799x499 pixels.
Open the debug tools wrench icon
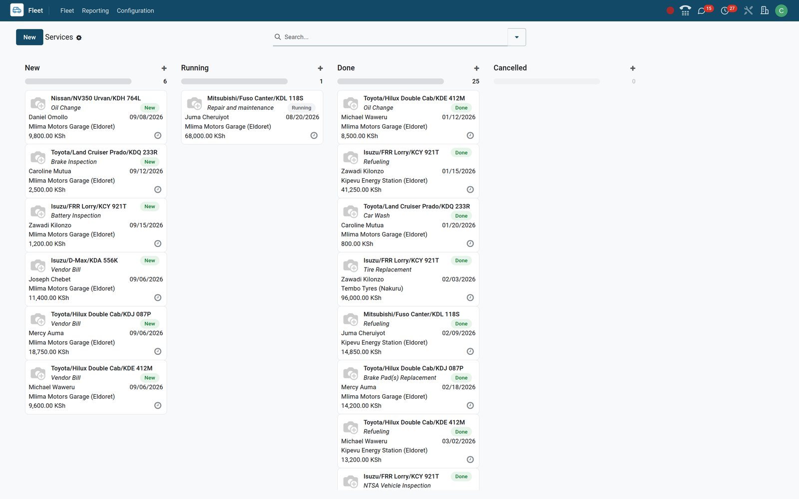(x=748, y=10)
